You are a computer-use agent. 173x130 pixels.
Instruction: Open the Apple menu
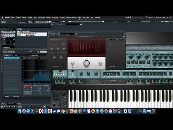pos(3,17)
